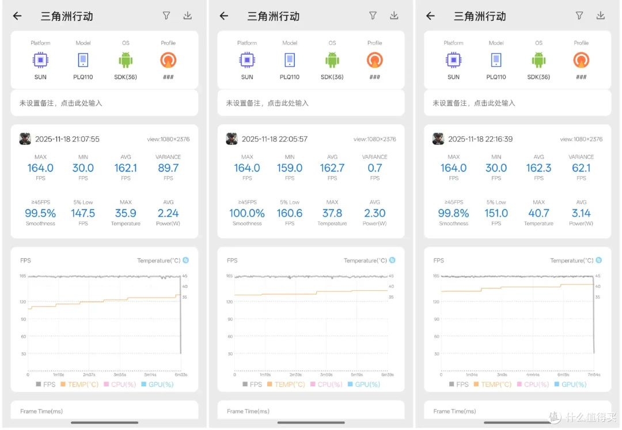Toggle CPU(%) series in left chart legend
Viewport: 622px width, 430px height.
pyautogui.click(x=120, y=385)
